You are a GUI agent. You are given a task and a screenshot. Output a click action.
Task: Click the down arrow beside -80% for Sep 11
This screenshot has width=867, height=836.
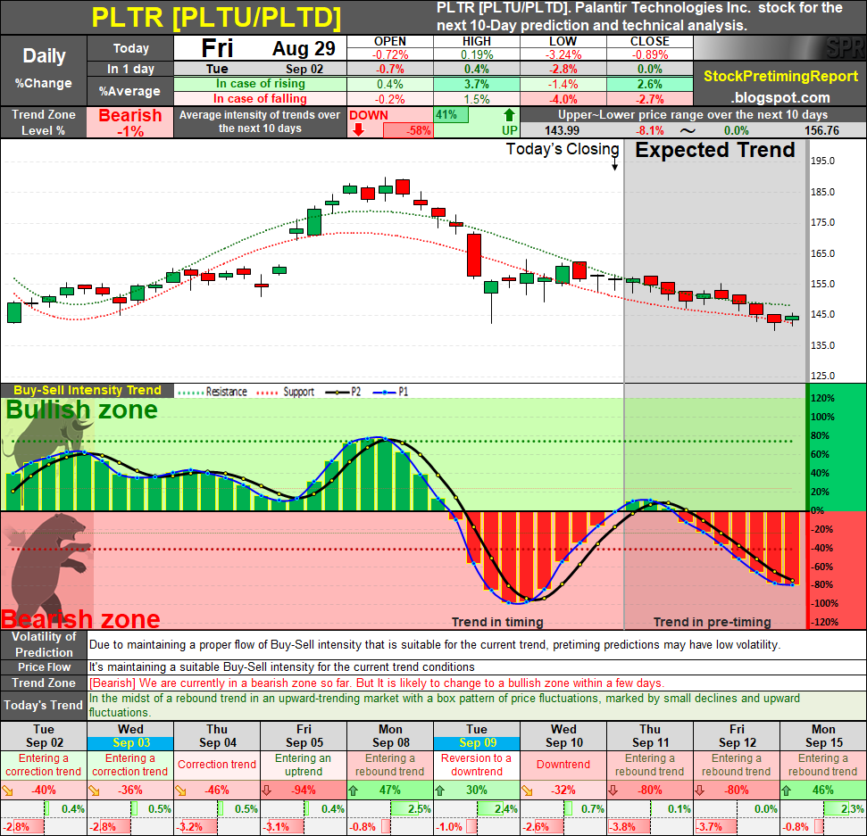(x=613, y=790)
